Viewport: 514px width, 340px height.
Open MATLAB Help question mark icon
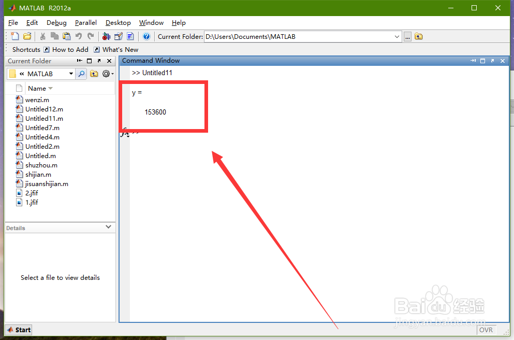[x=146, y=36]
